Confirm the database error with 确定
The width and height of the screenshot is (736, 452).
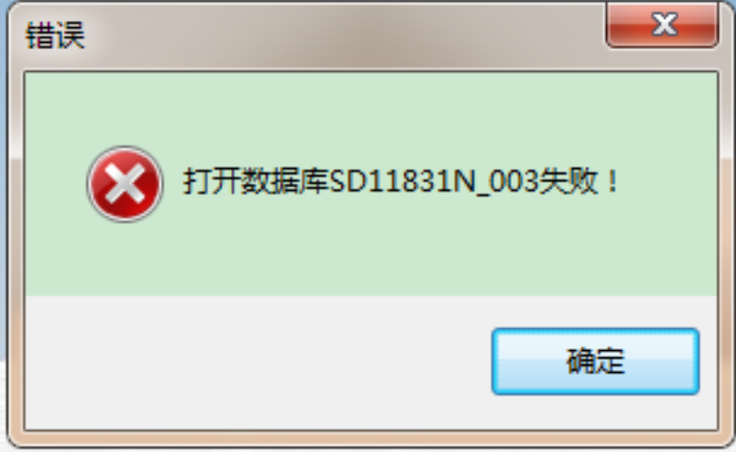tap(595, 361)
